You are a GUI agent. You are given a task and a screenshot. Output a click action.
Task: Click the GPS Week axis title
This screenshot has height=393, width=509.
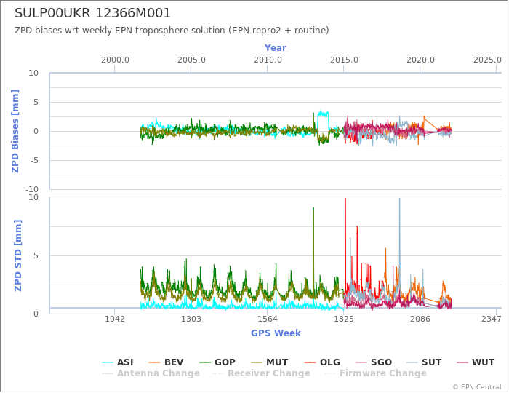(x=276, y=333)
